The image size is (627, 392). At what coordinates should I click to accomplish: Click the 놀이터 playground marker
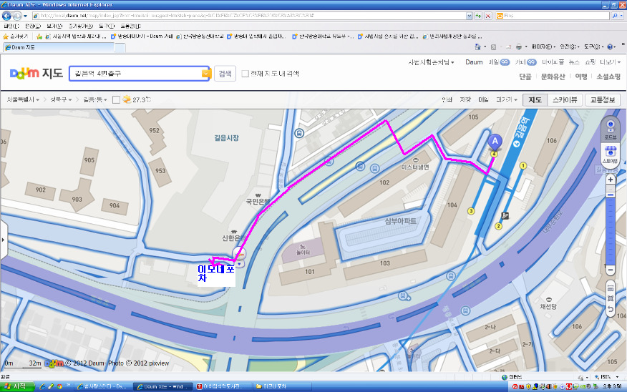pyautogui.click(x=303, y=250)
